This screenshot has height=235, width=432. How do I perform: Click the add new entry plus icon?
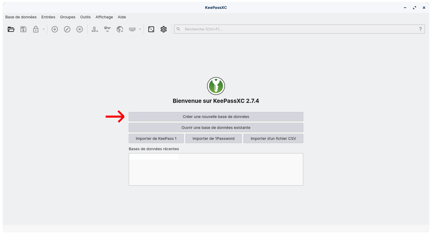(55, 29)
